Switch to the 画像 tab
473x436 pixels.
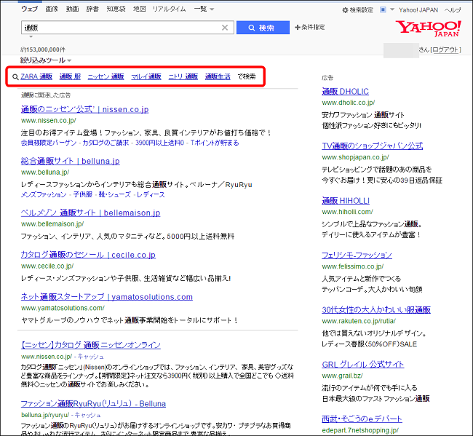point(52,9)
